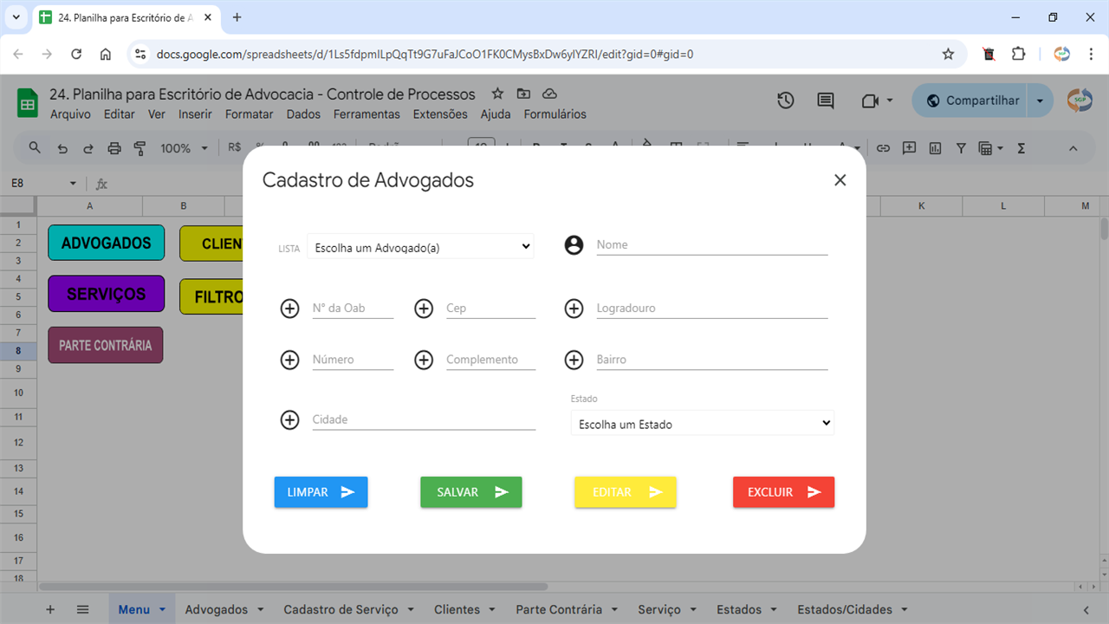Screen dimensions: 1109x624
Task: Click the print icon in toolbar
Action: 113,148
